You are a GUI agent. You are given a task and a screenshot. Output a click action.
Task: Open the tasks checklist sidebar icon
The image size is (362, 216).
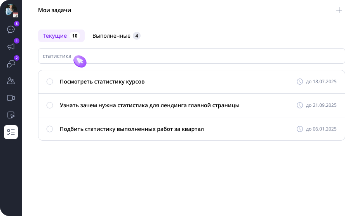click(x=11, y=132)
